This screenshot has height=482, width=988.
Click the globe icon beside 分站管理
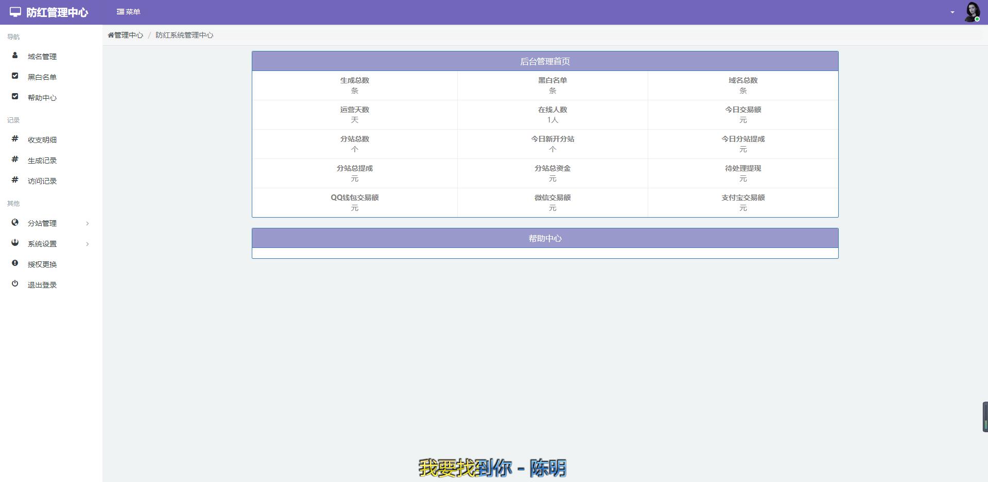[15, 222]
